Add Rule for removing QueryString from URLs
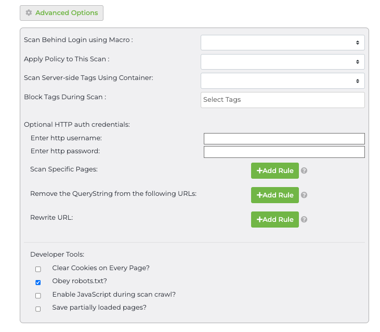380x332 pixels. coord(274,195)
